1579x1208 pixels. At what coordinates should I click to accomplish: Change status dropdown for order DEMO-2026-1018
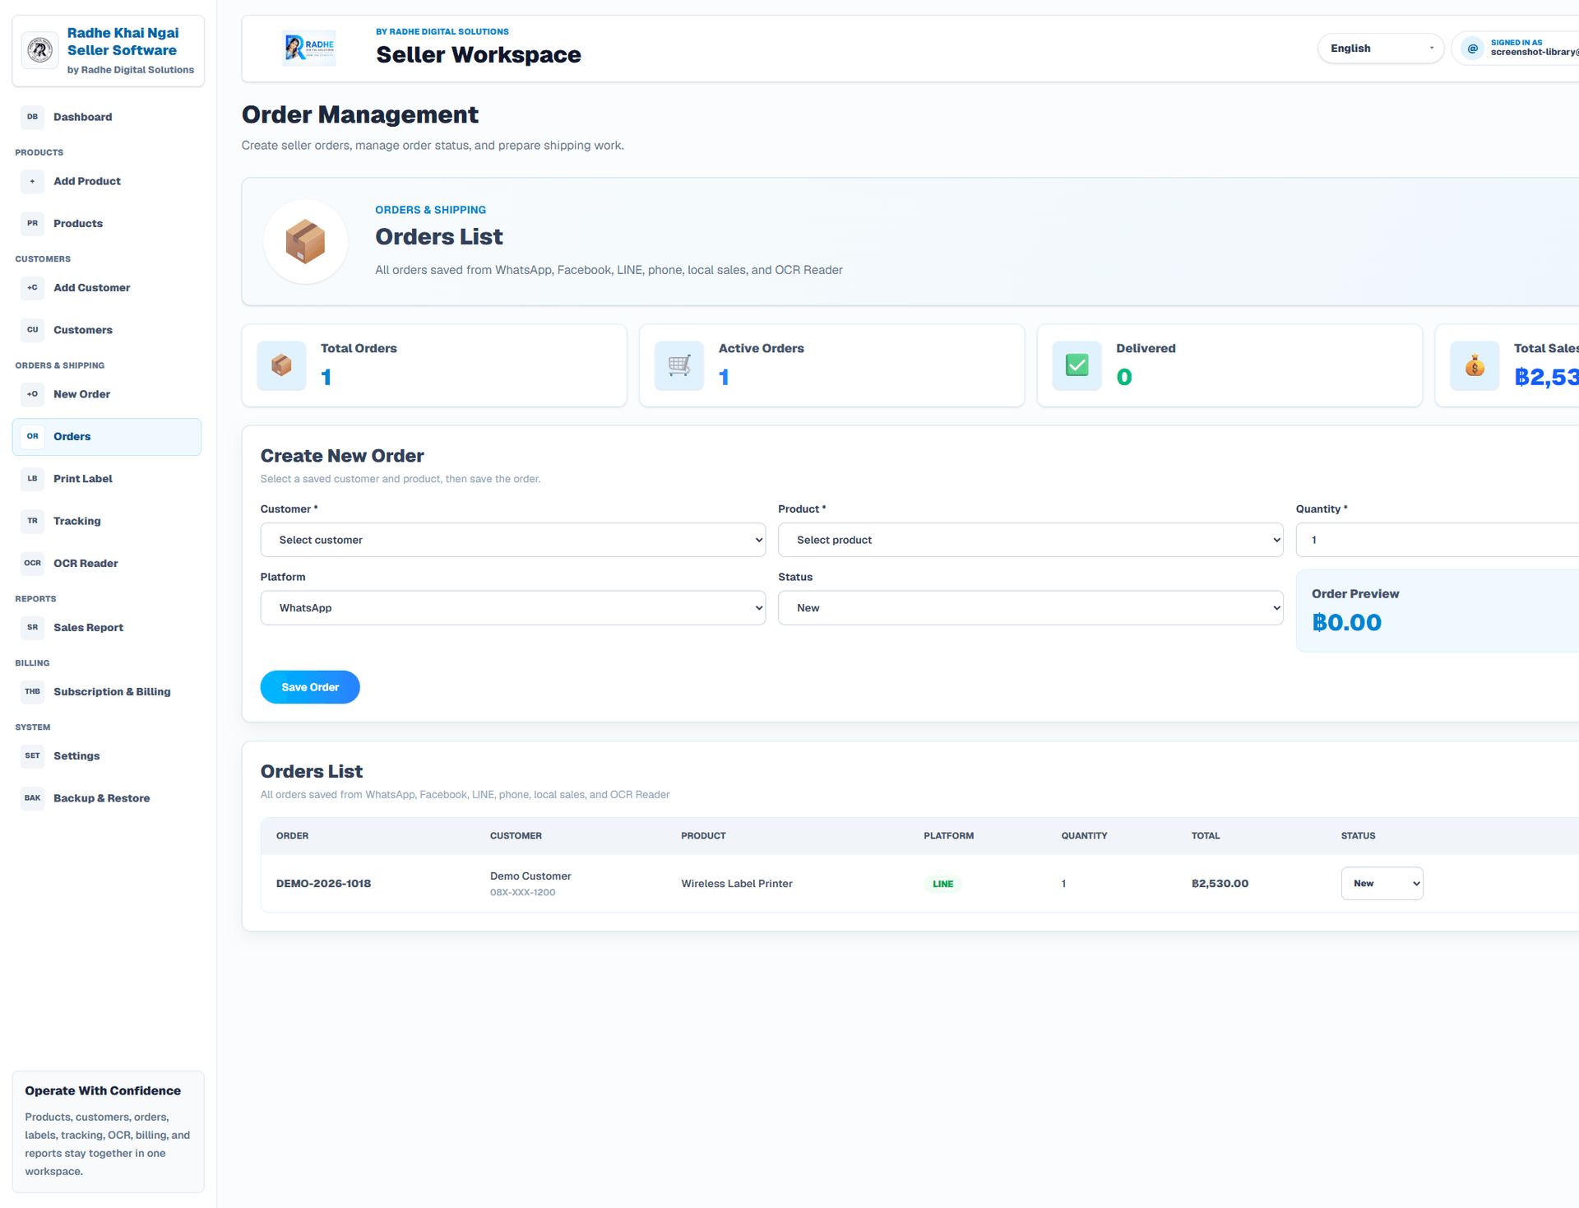coord(1382,883)
